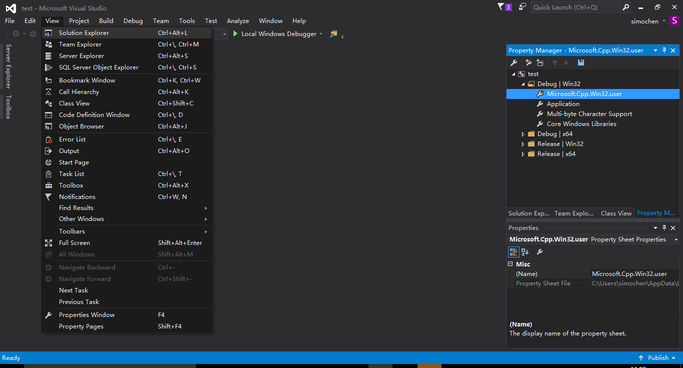Open the collapsed Toolbox side tab

point(8,107)
